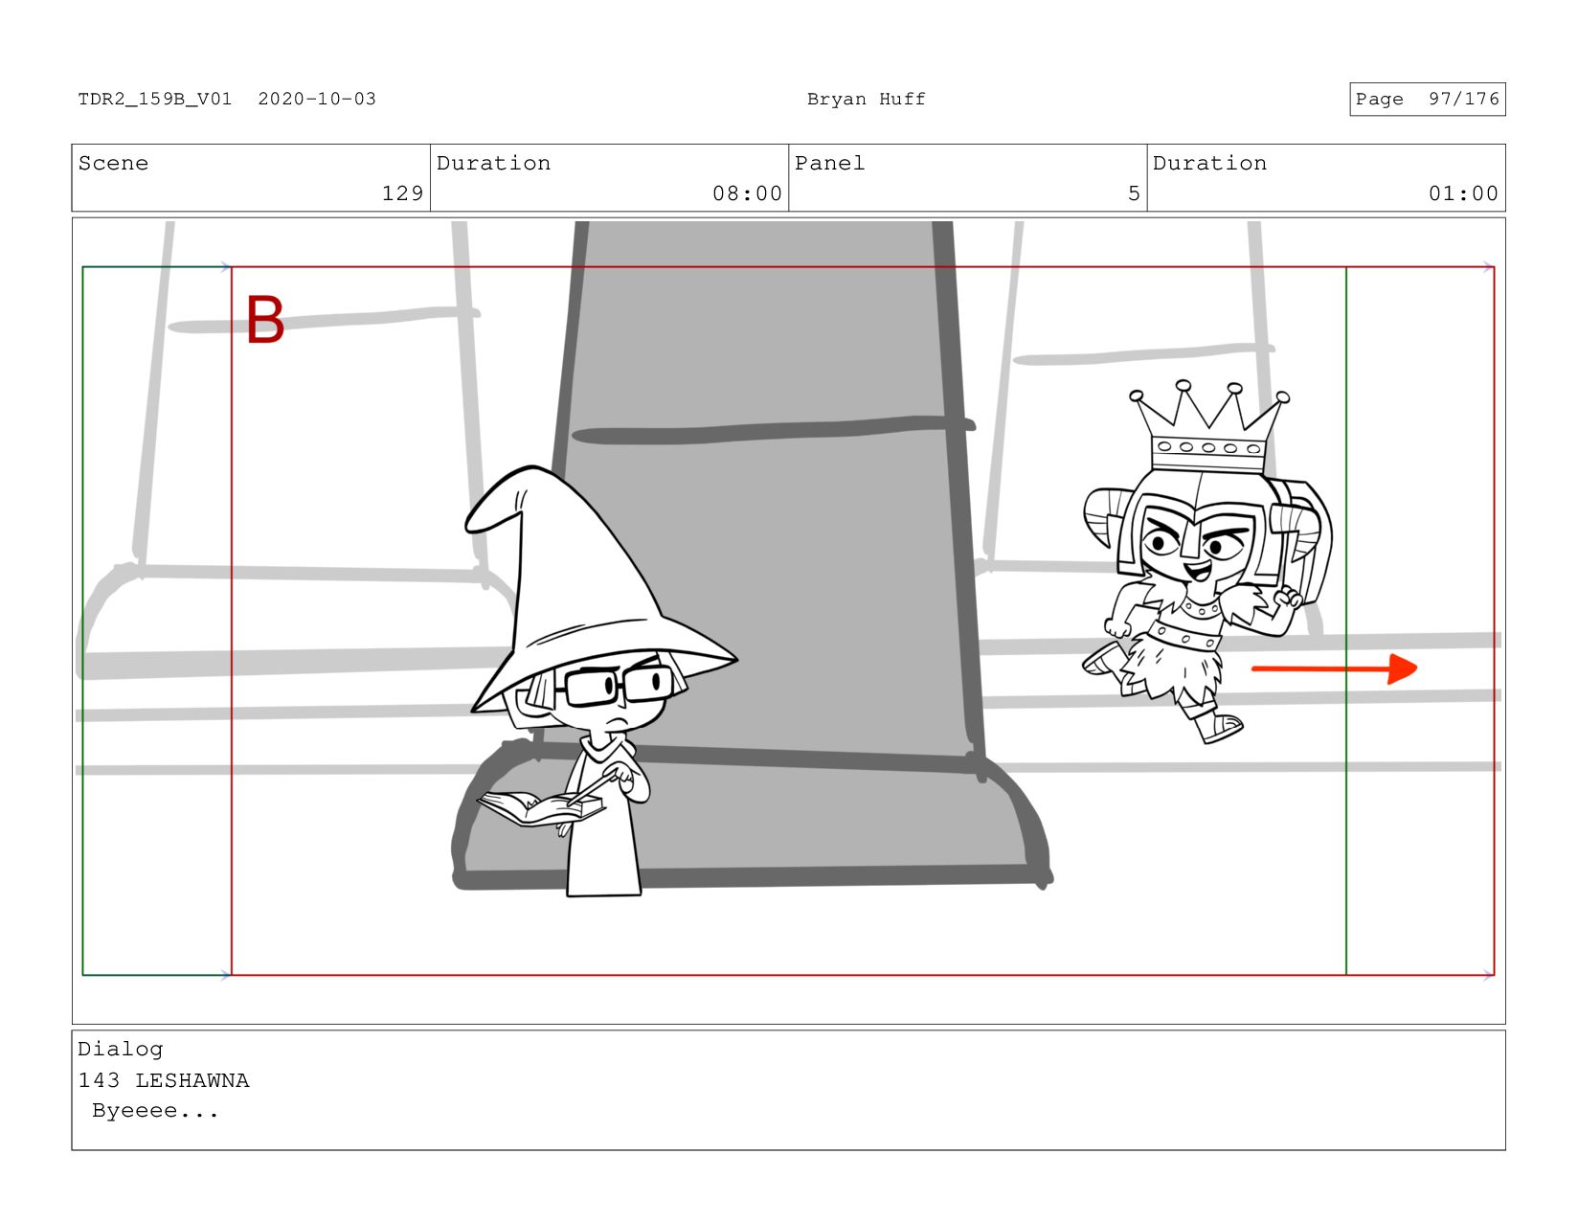The width and height of the screenshot is (1578, 1222).
Task: Click the date 2020-10-03
Action: pyautogui.click(x=317, y=99)
